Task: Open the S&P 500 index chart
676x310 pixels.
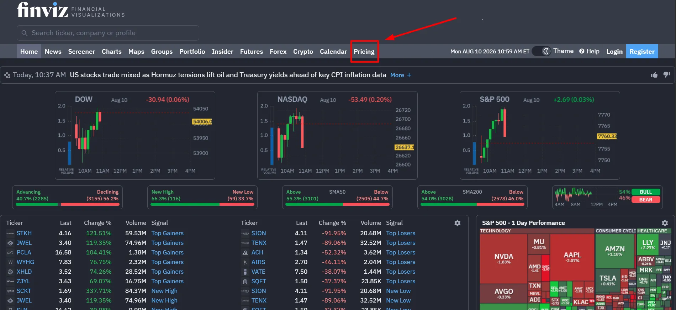Action: (x=540, y=136)
